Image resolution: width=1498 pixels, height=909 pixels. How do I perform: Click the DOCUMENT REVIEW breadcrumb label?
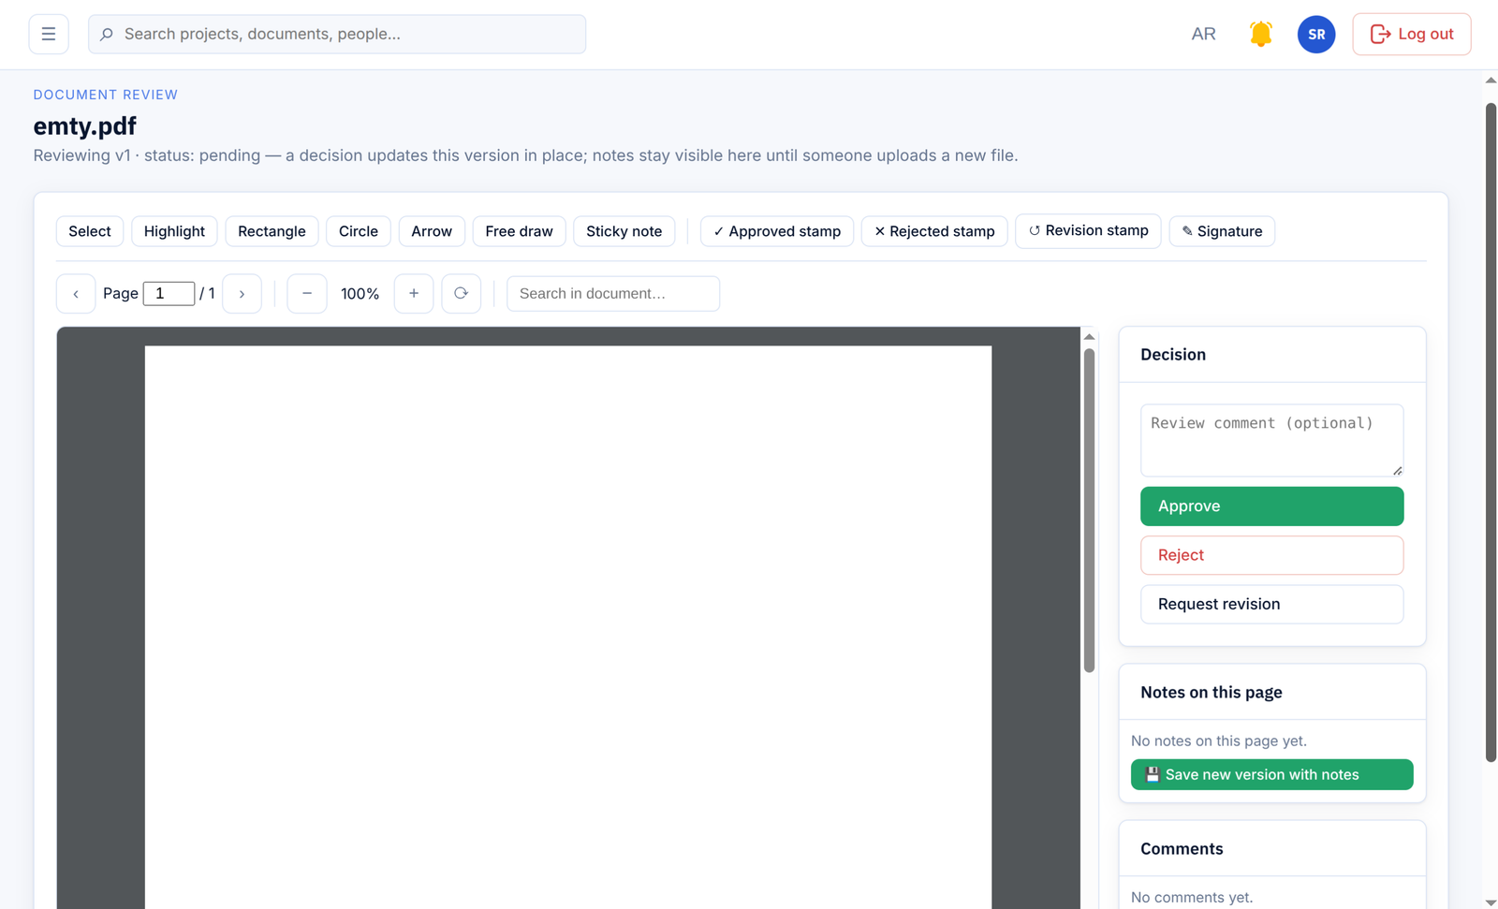(106, 95)
